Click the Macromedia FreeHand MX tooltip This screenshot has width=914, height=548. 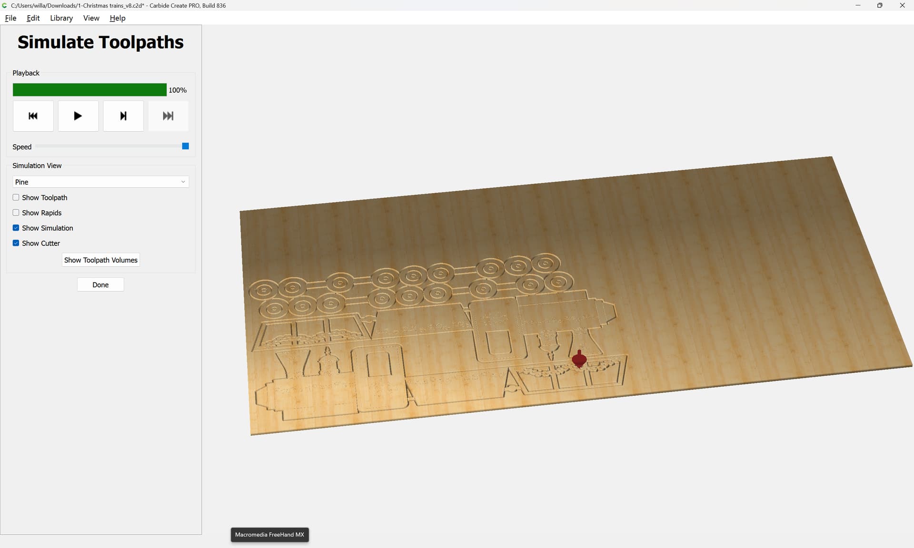269,535
